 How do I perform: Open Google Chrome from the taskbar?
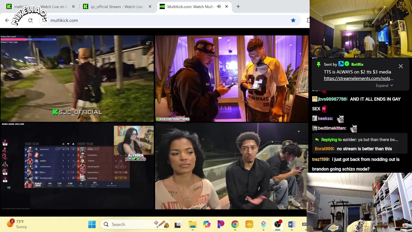(x=235, y=224)
